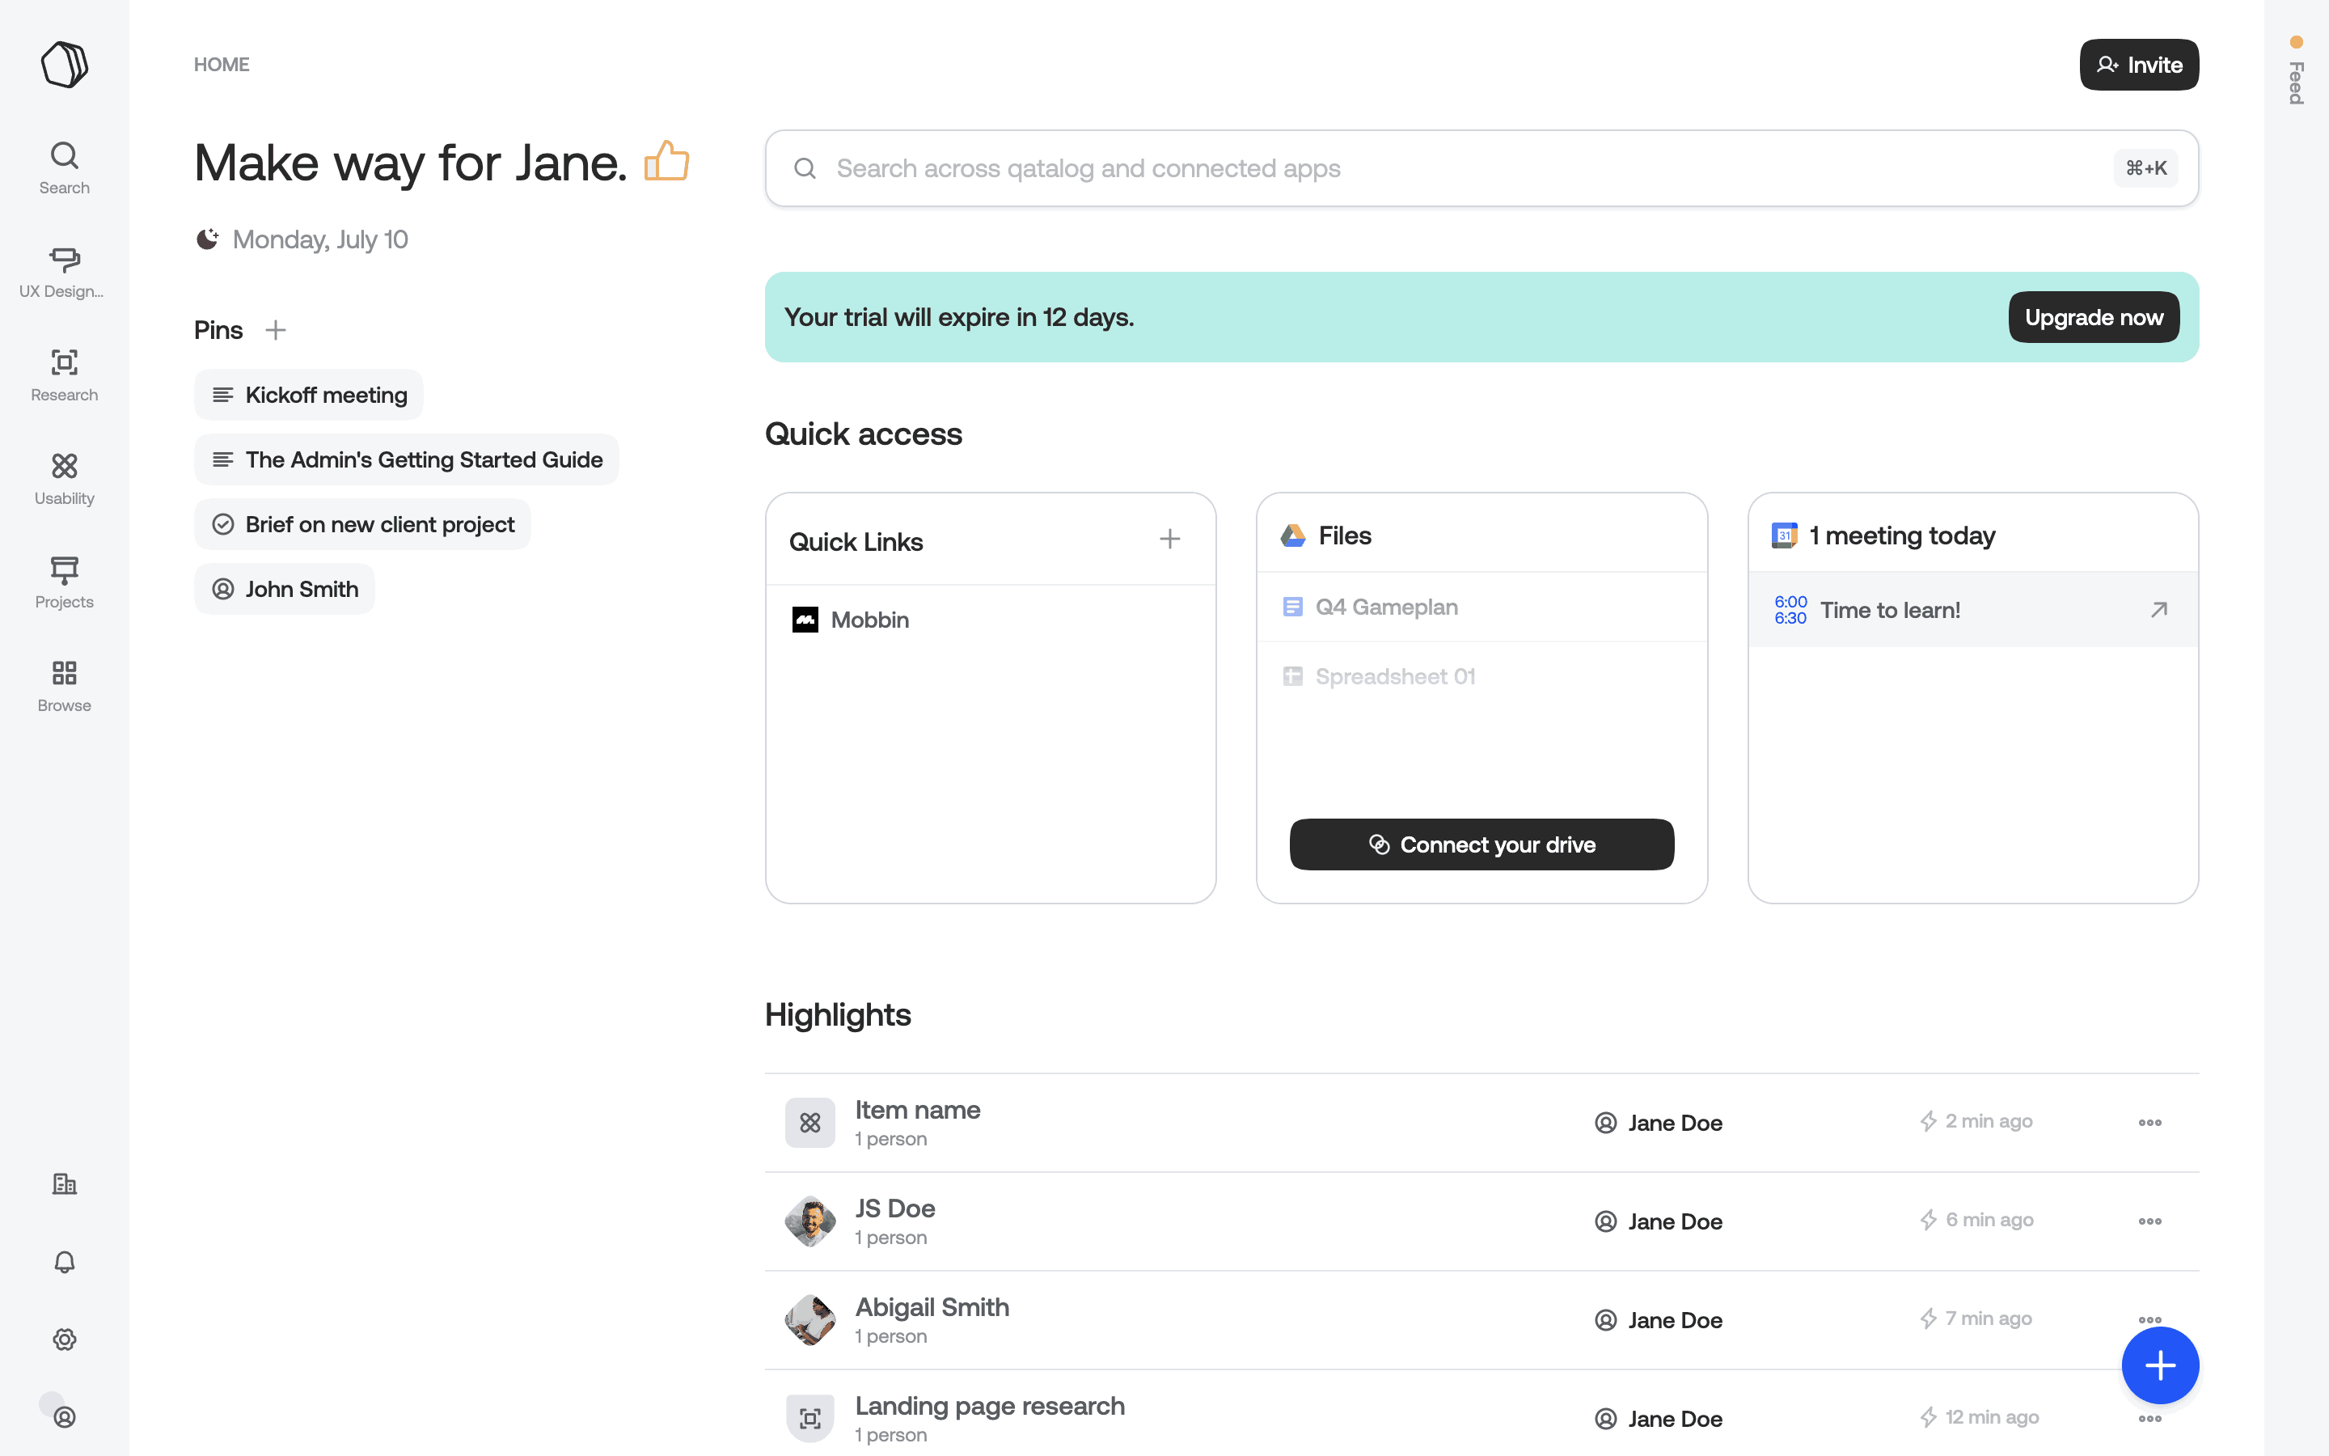Click Upgrade now button
The image size is (2329, 1456).
(2093, 317)
